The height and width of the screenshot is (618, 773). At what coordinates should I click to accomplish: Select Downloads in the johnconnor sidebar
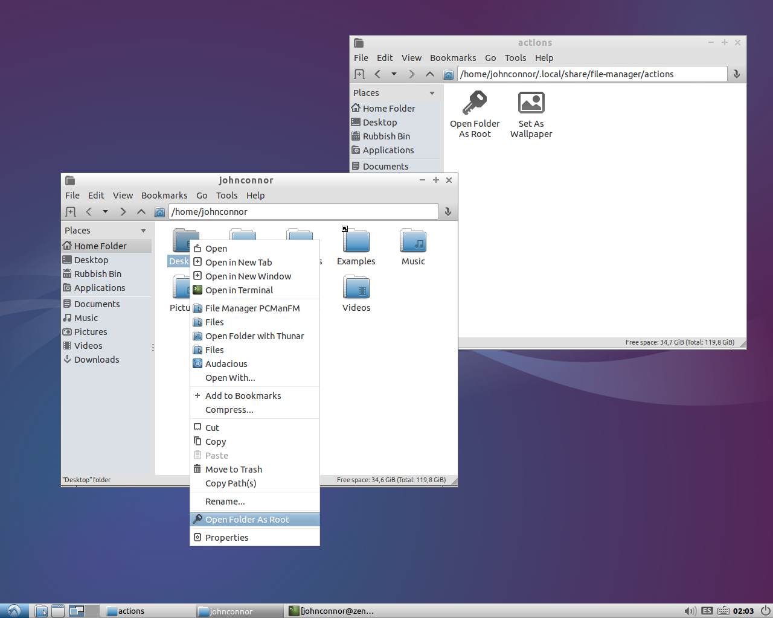(97, 360)
